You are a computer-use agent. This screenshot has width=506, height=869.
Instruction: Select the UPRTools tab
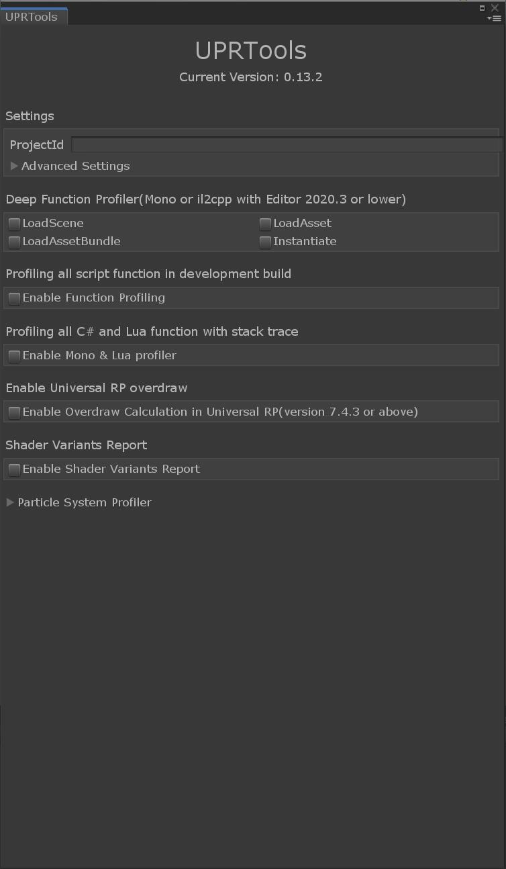tap(32, 17)
